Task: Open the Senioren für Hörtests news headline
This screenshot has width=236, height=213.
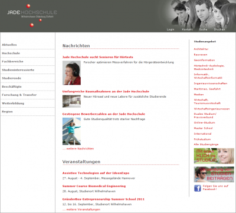Action: pyautogui.click(x=98, y=57)
